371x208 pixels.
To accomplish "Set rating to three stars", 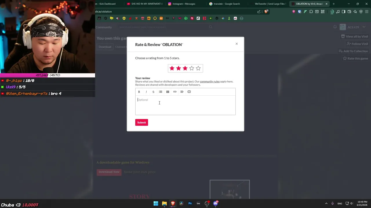I will 185,68.
